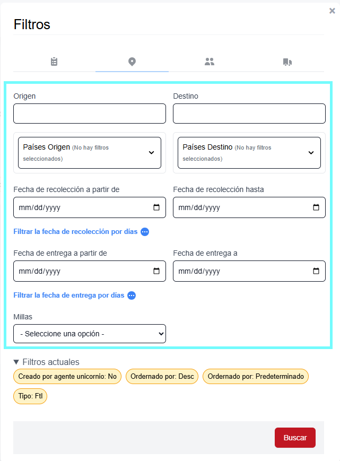This screenshot has width=340, height=461.
Task: Click the ellipsis icon next to entrega por días
Action: click(x=131, y=295)
